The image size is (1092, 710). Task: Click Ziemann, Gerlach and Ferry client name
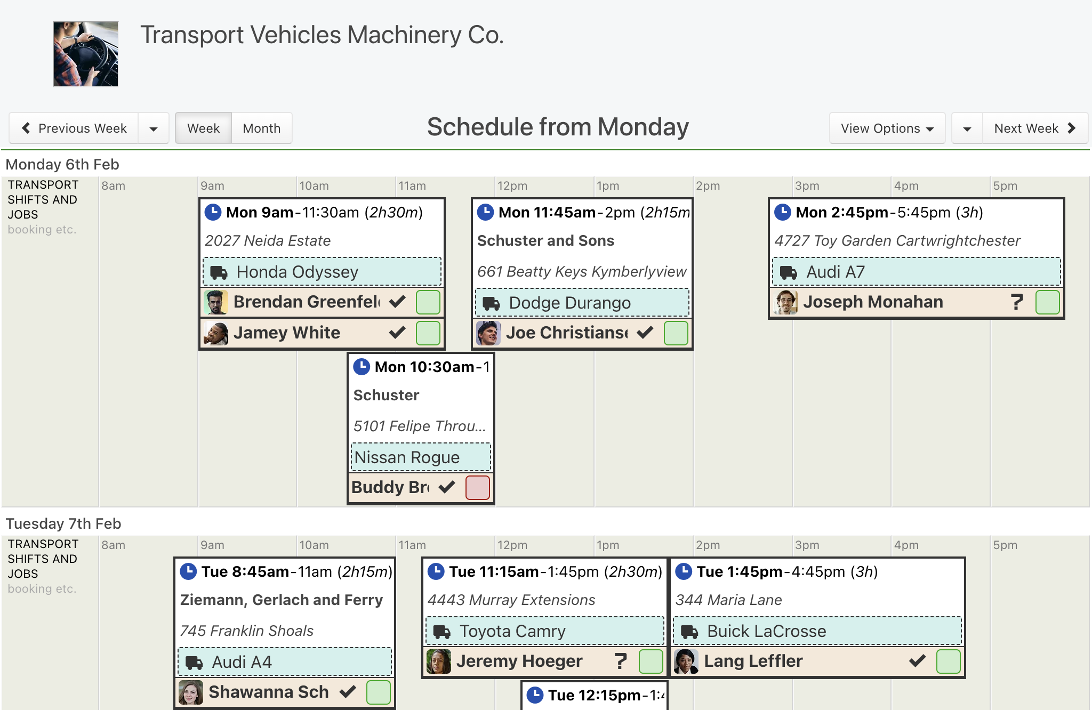tap(282, 600)
